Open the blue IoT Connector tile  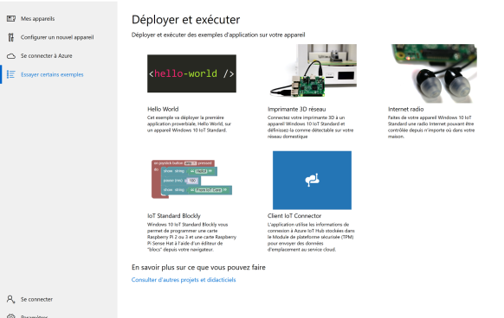pos(312,180)
